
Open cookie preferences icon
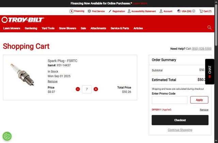click(x=7, y=136)
